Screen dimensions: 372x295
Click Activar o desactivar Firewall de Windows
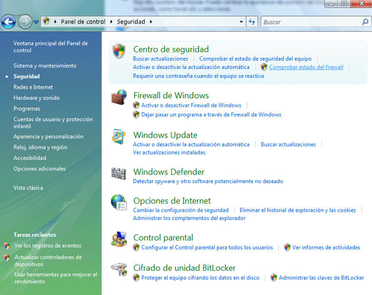(191, 105)
